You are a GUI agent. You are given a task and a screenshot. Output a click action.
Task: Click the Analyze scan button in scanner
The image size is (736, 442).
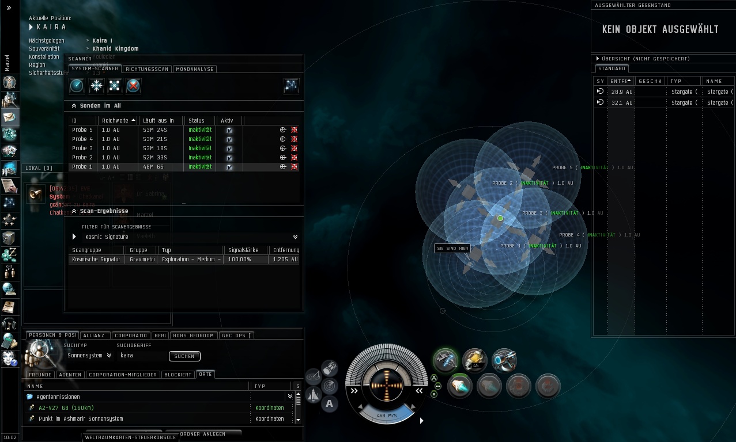pos(77,86)
